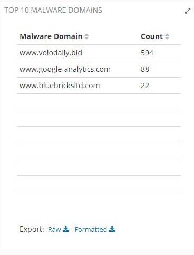Click the 22 count value
194x255 pixels.
[145, 86]
